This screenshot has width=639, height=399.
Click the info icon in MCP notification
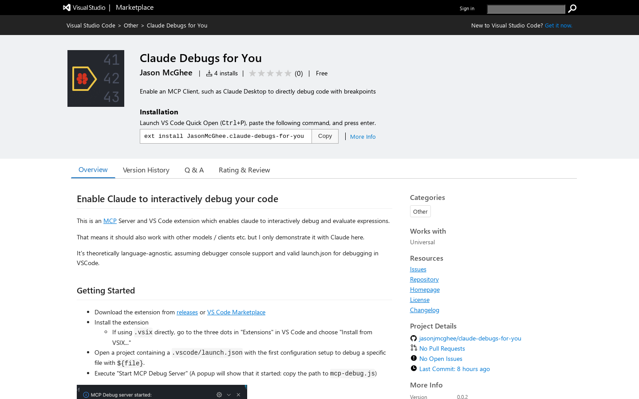tap(86, 395)
